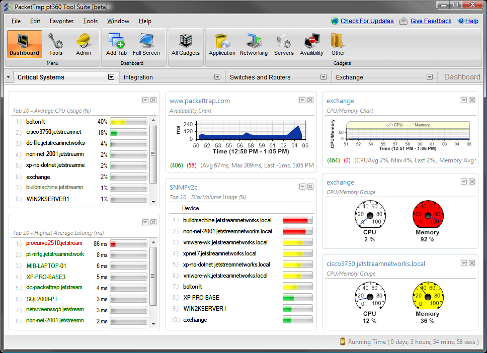Switch to the Switches and Routers tab
This screenshot has width=487, height=353.
278,77
